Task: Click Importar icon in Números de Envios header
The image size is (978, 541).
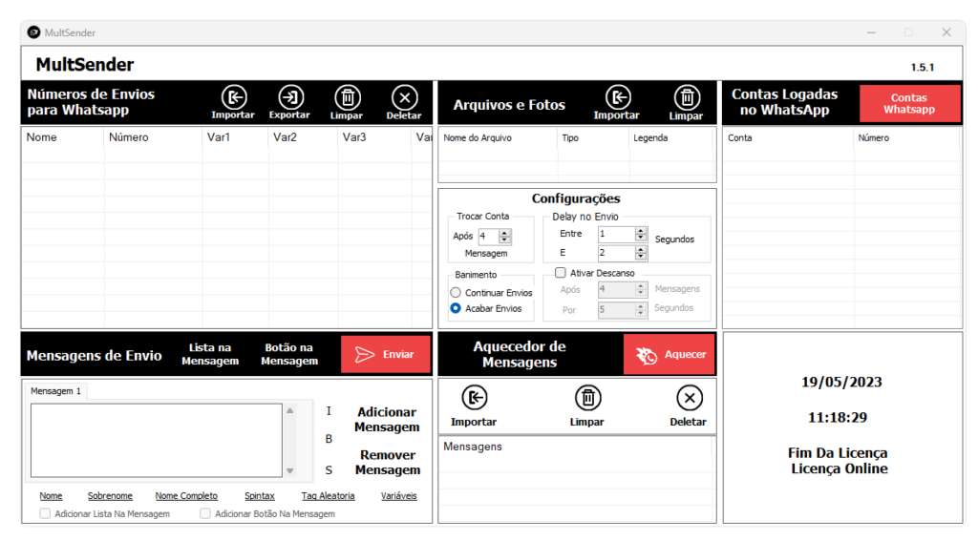Action: [x=234, y=97]
